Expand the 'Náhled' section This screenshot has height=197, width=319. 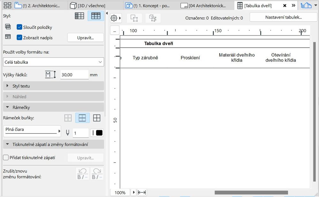[x=54, y=97]
